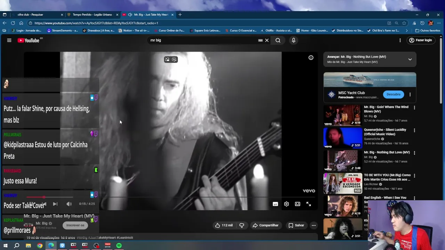
Task: Dislike the video
Action: [242, 225]
